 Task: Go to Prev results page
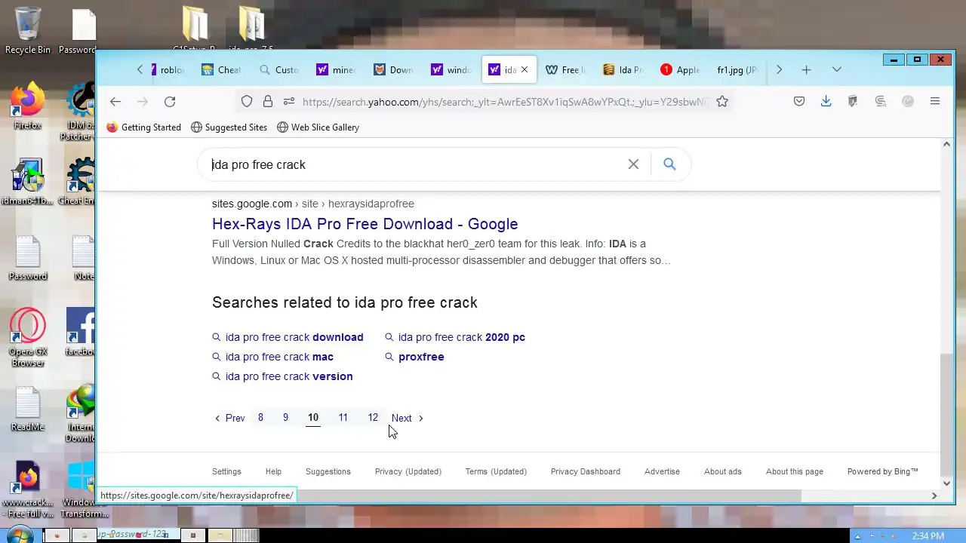pos(229,418)
